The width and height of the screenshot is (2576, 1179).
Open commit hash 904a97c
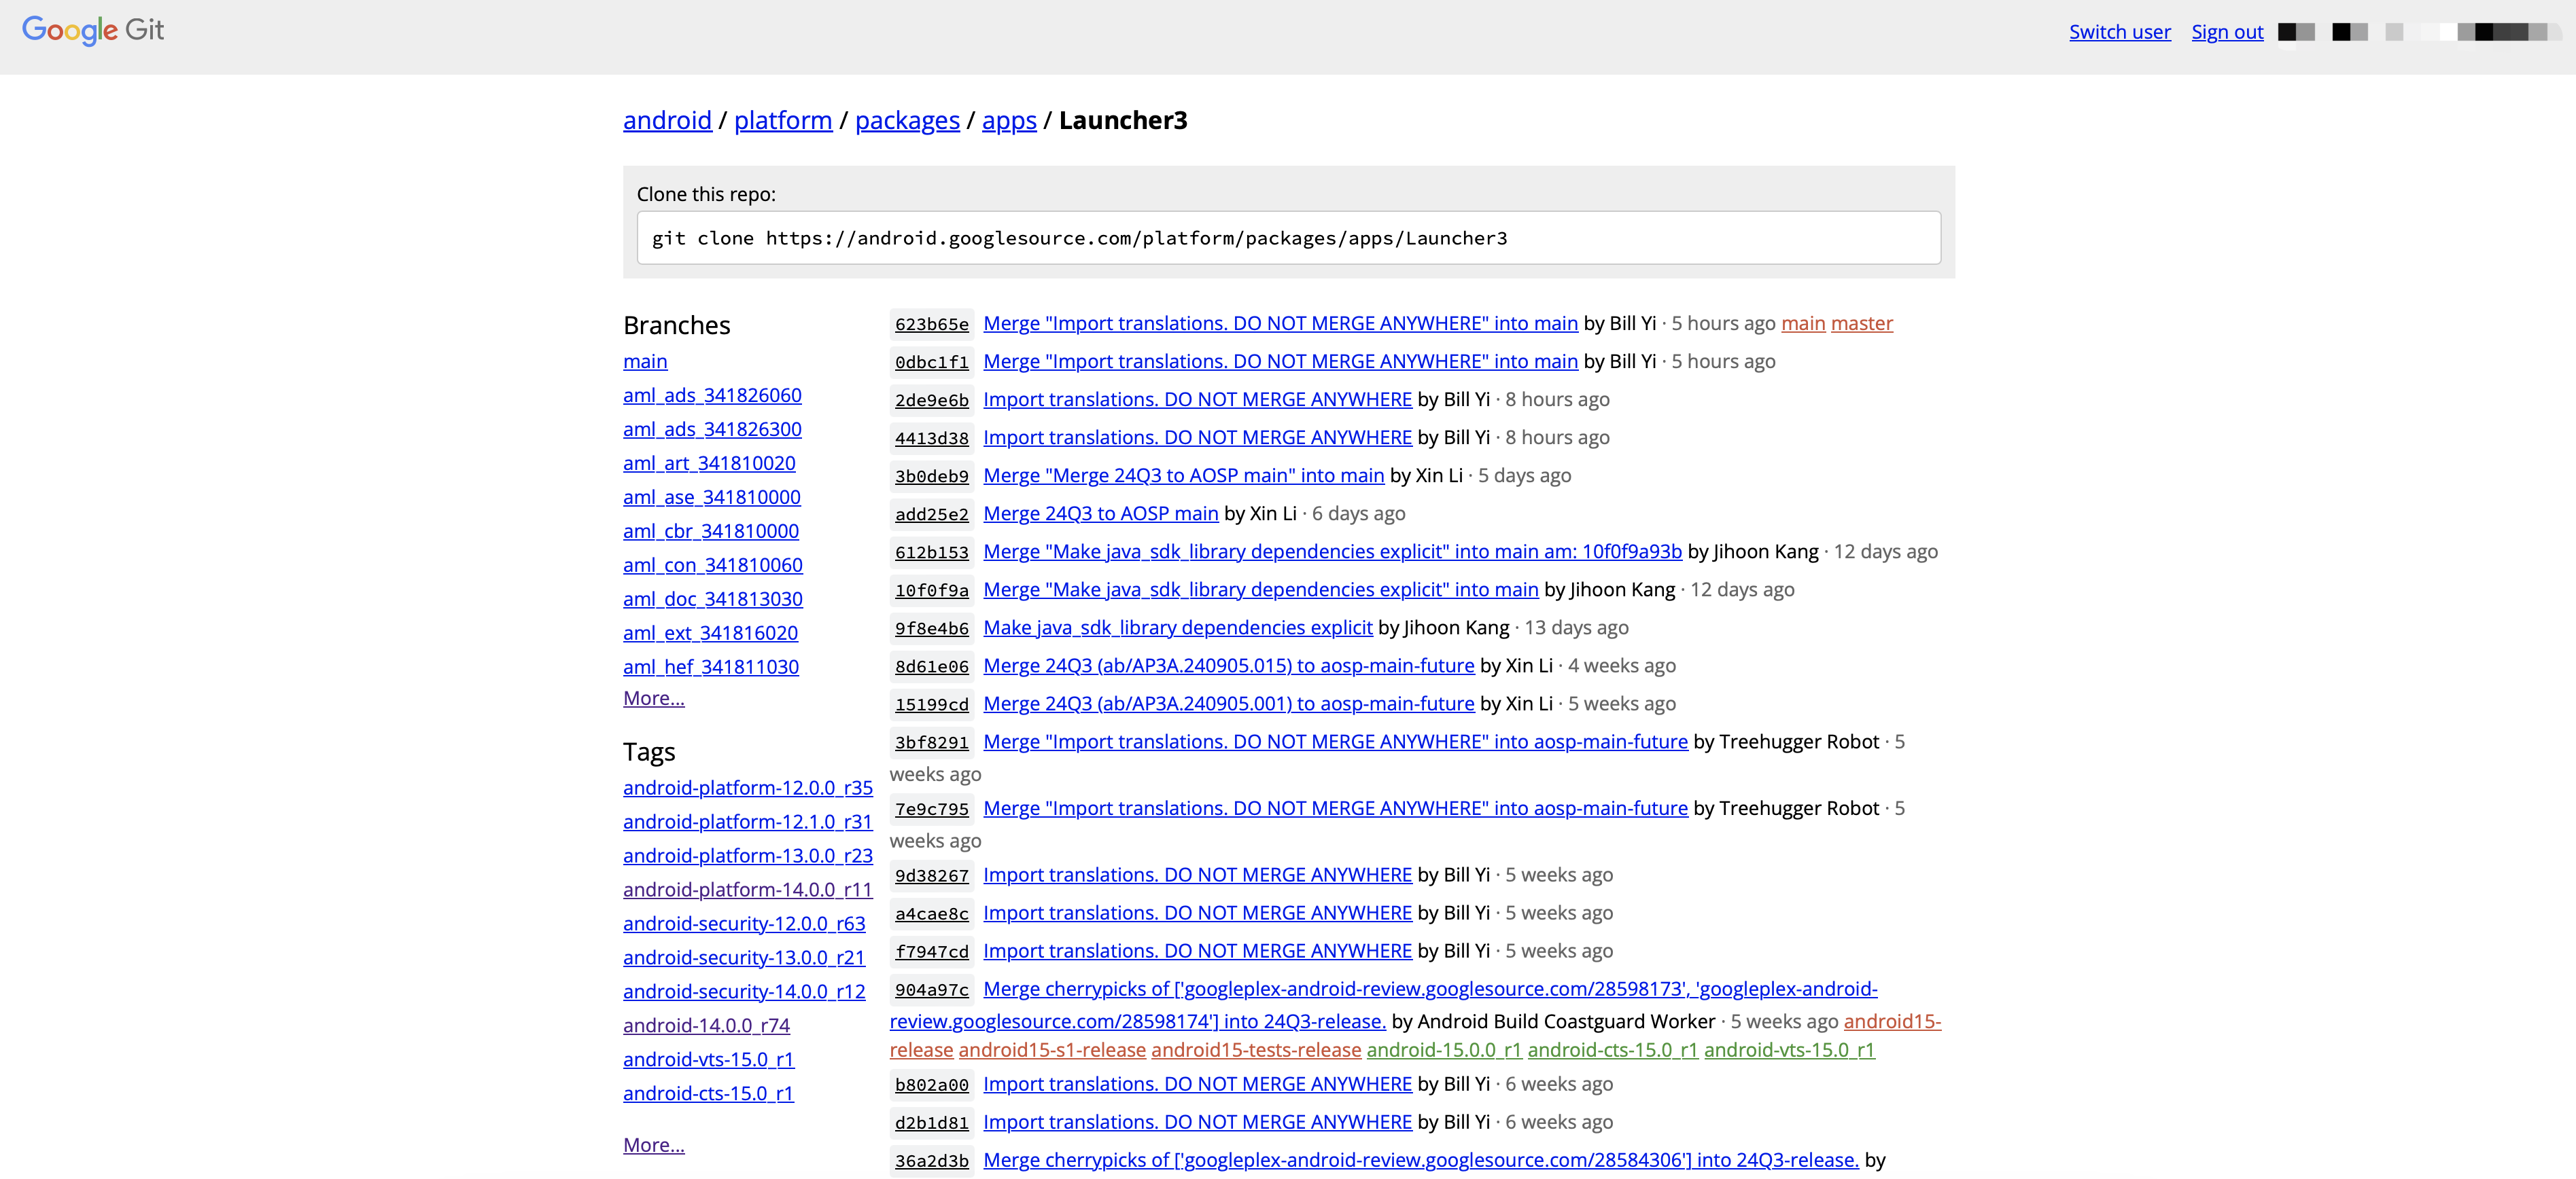click(932, 989)
